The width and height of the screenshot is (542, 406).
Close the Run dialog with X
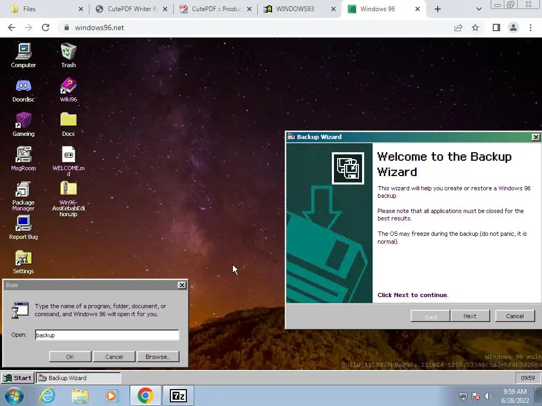(182, 285)
